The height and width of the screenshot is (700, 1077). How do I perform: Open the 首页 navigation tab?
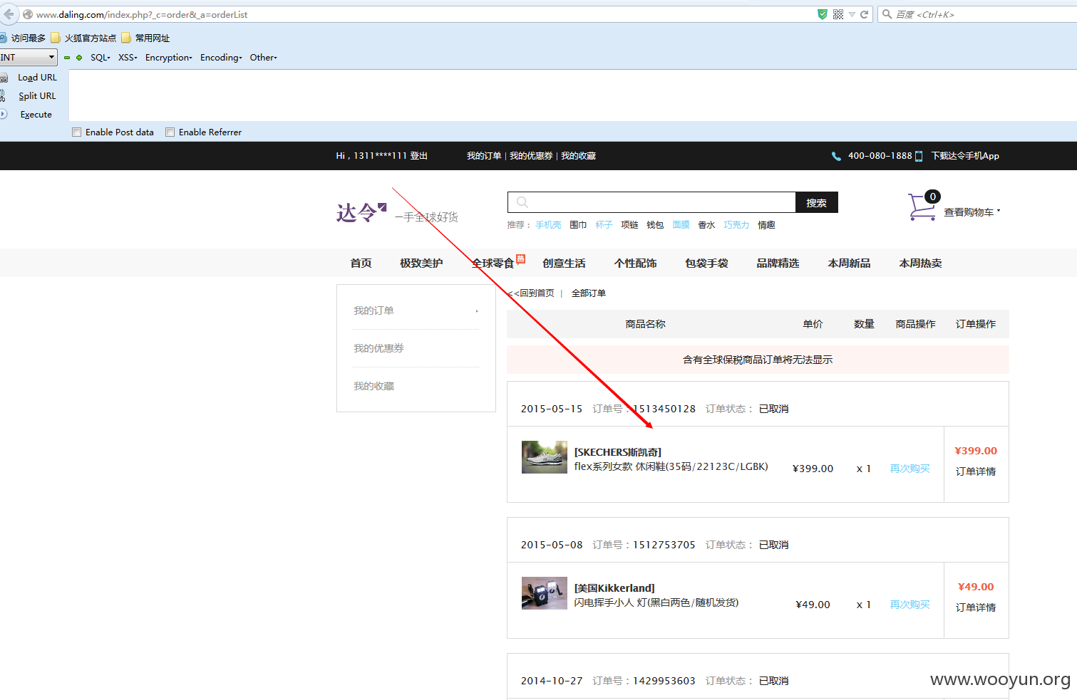(361, 263)
